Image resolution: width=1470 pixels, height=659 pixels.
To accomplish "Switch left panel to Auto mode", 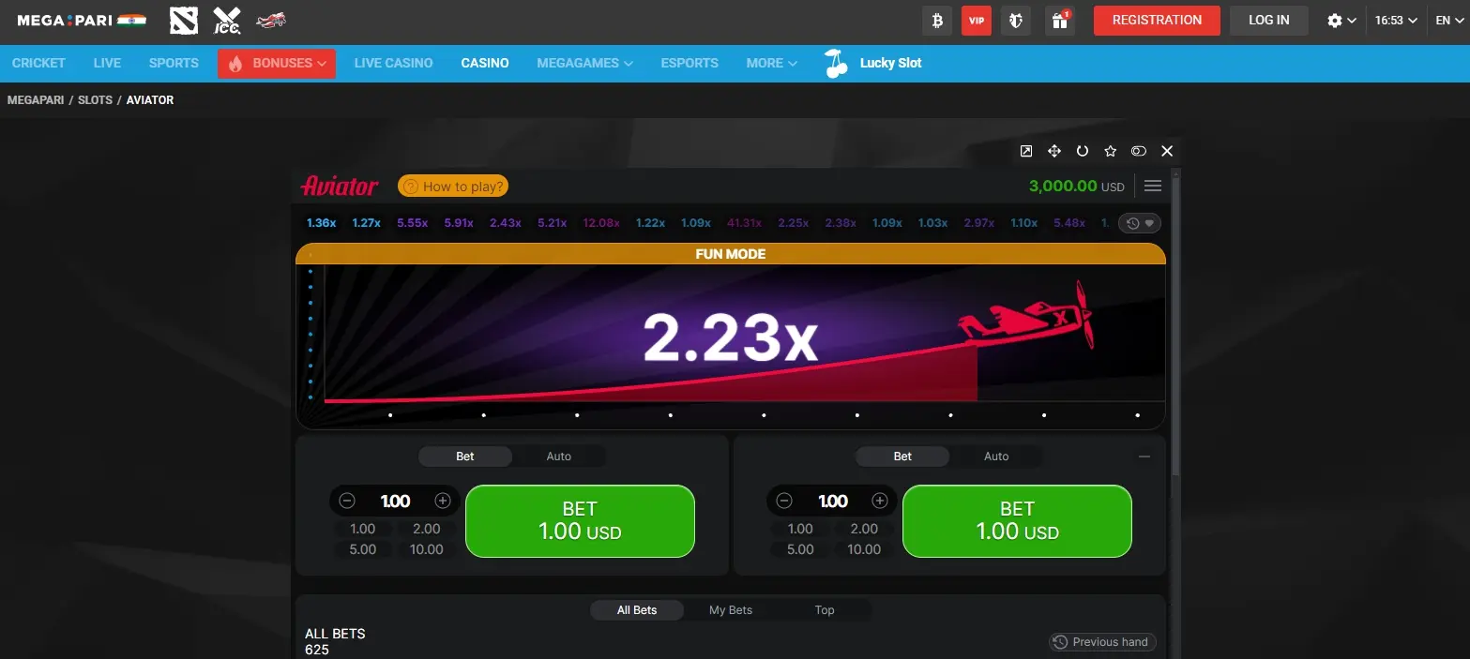I will [559, 457].
